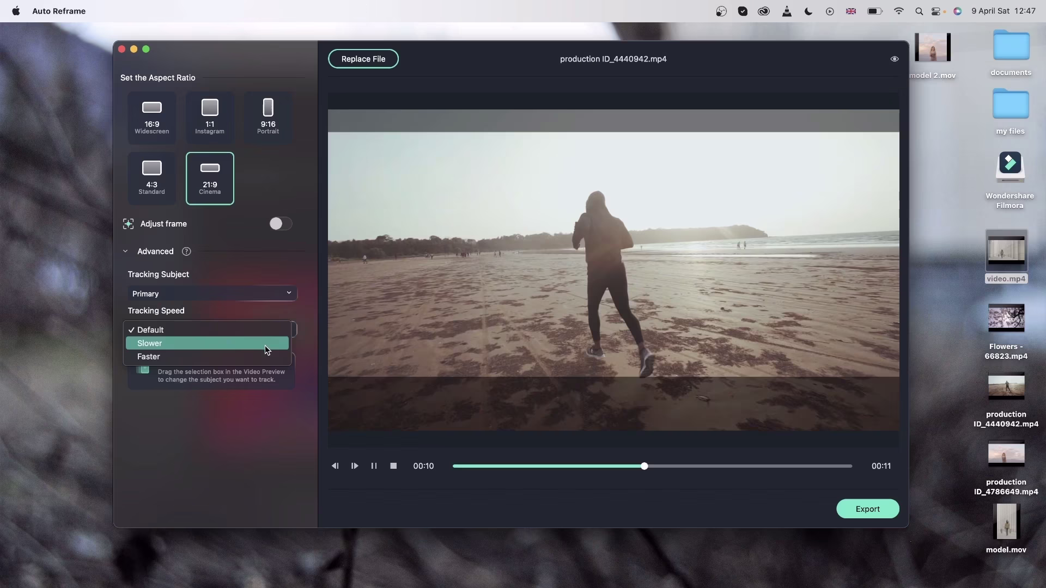Select the 4:3 Standard aspect ratio
Image resolution: width=1046 pixels, height=588 pixels.
[151, 177]
